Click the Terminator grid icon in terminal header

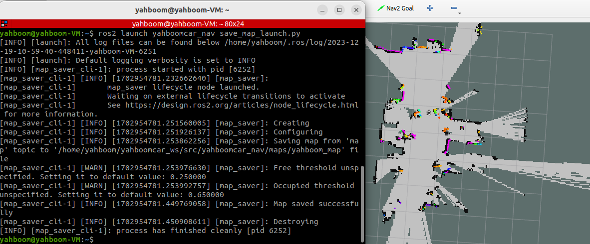click(x=4, y=23)
